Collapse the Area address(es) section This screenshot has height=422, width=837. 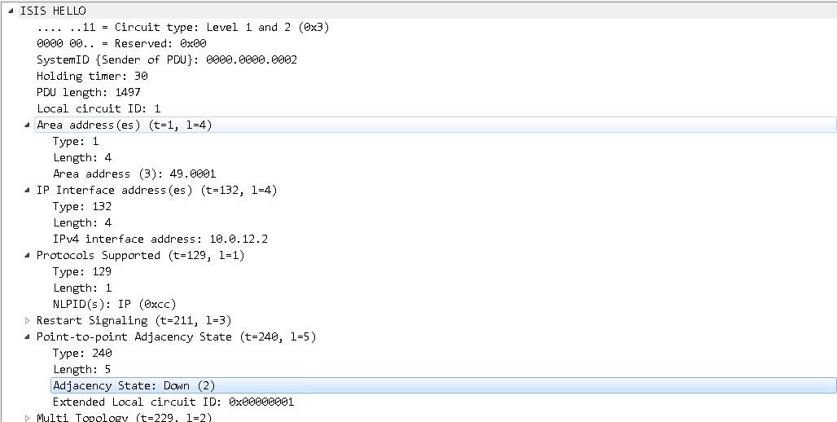tap(28, 125)
